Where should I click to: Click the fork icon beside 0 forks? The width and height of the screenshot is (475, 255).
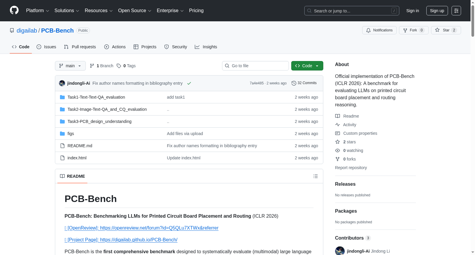(338, 159)
